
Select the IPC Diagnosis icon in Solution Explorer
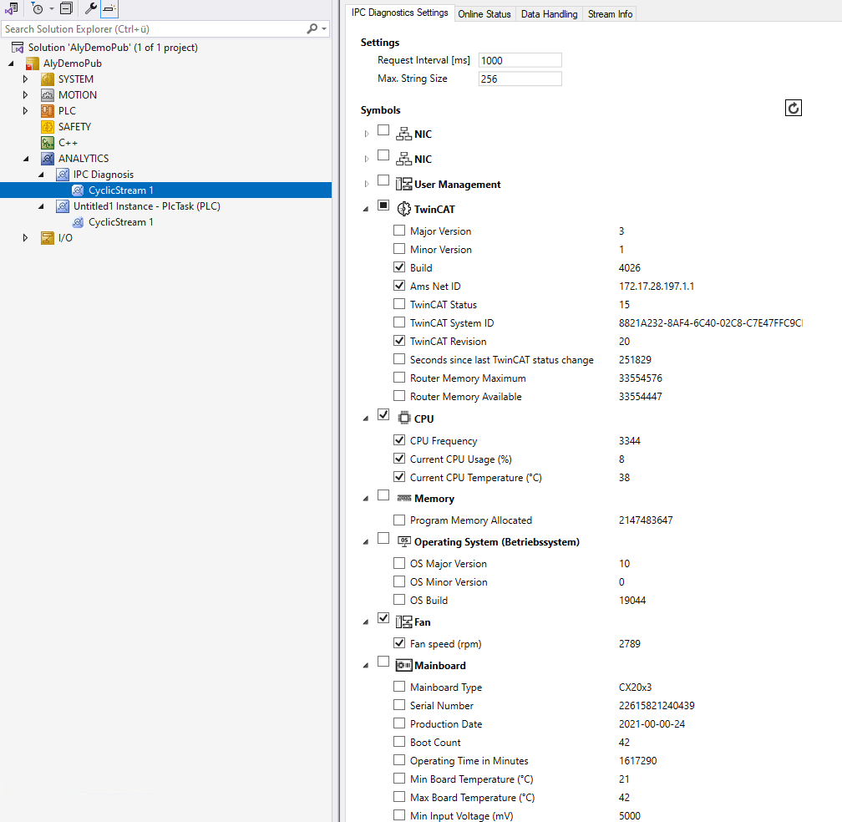(63, 174)
